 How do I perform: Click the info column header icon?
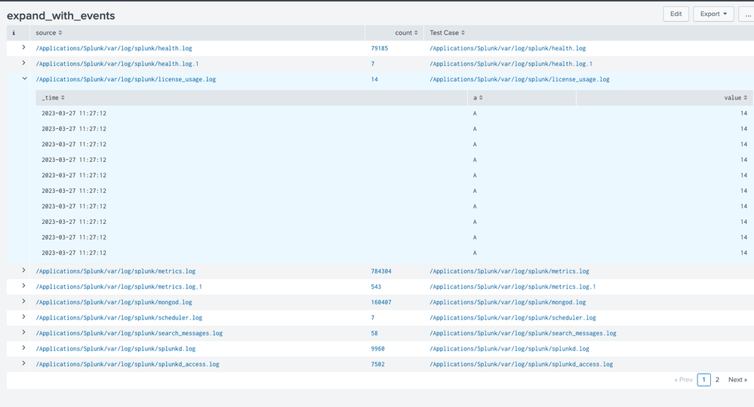coord(14,32)
